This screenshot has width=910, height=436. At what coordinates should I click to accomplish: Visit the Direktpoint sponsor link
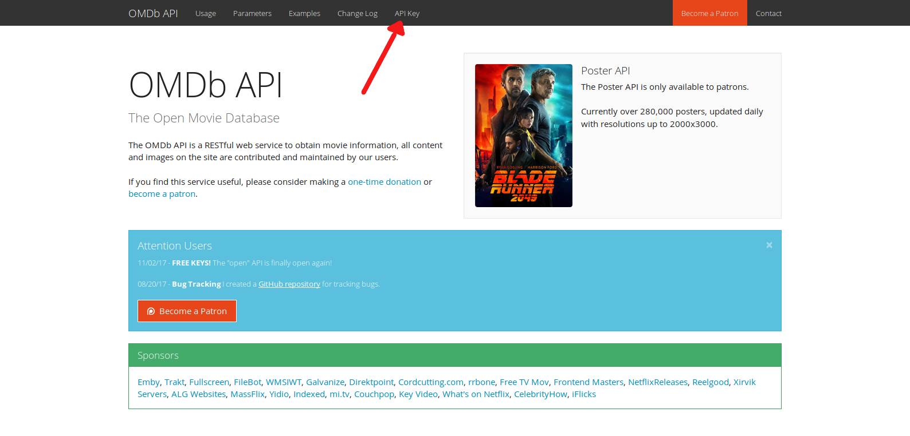point(371,382)
